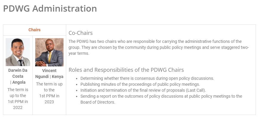The width and height of the screenshot is (258, 120).
Task: Click the Co-Chairs description paragraph
Action: pos(159,47)
